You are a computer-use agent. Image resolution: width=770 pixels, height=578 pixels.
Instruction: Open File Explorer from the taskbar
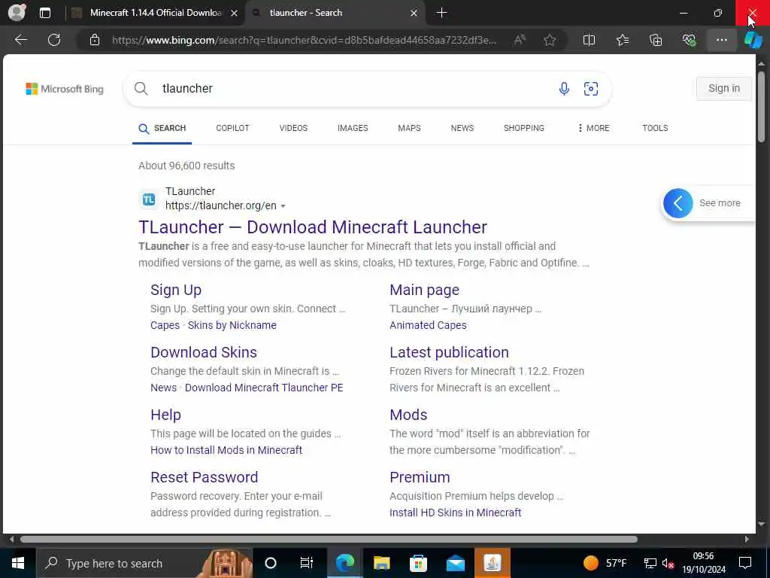[381, 563]
